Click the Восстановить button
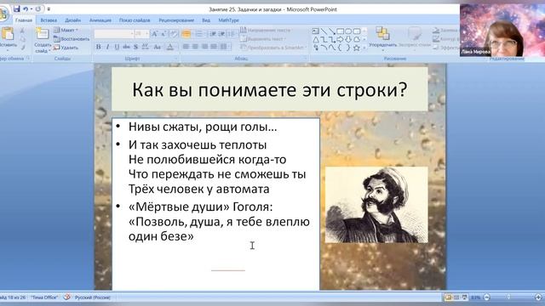The height and width of the screenshot is (306, 545). 72,39
